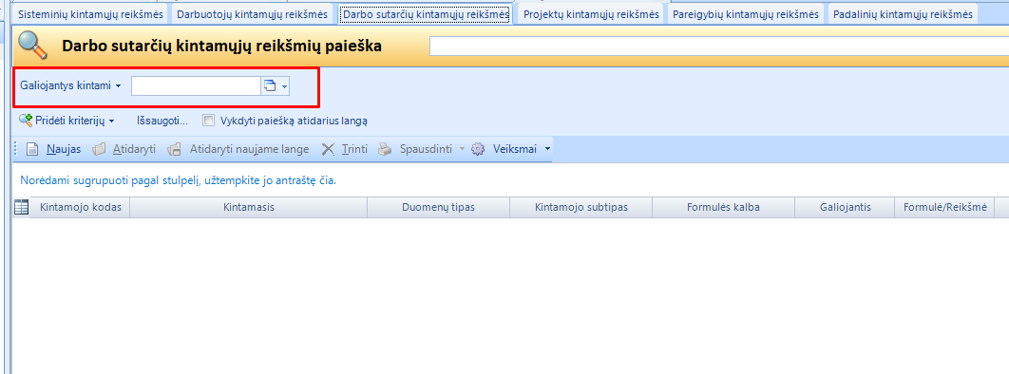Open the Padalinių kintamųjų reikšmės tab
The image size is (1009, 374).
[903, 14]
